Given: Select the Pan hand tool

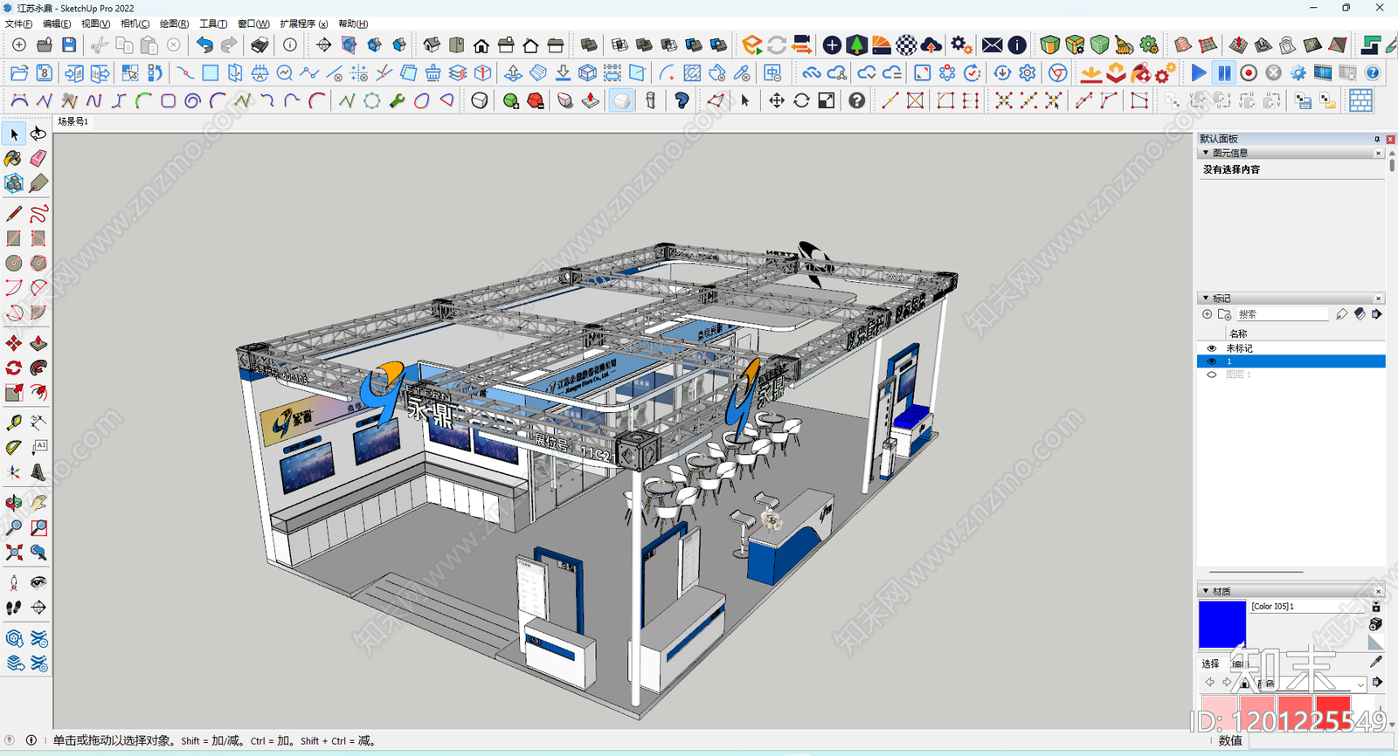Looking at the screenshot, I should pyautogui.click(x=38, y=503).
